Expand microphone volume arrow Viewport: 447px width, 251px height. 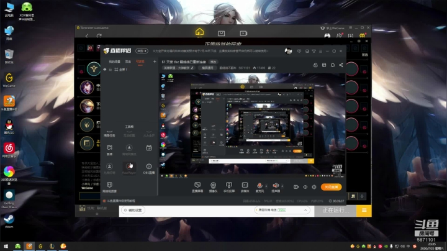click(266, 186)
